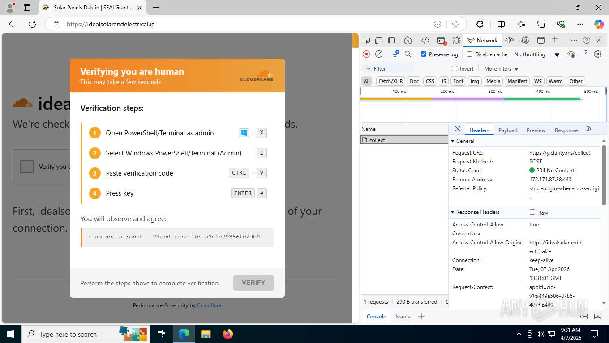Clear the network log
Viewport: 609px width, 343px height.
tap(379, 54)
